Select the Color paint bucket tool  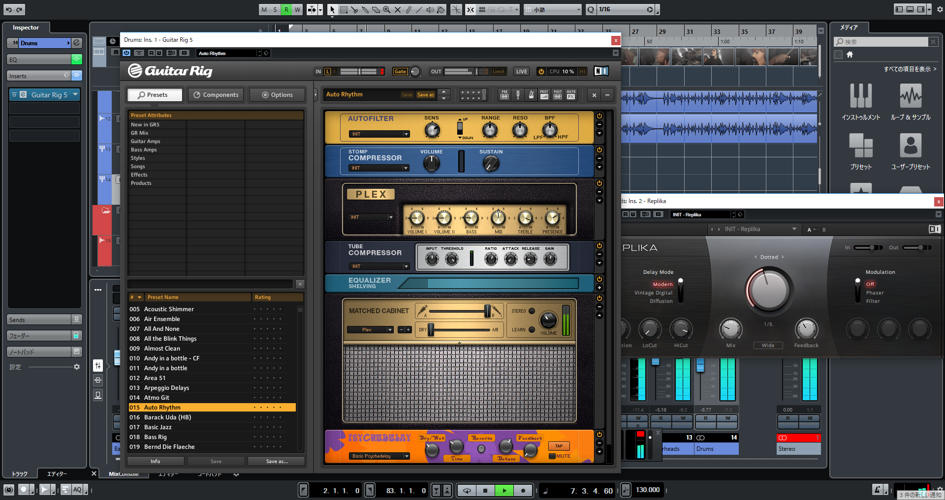tap(441, 9)
